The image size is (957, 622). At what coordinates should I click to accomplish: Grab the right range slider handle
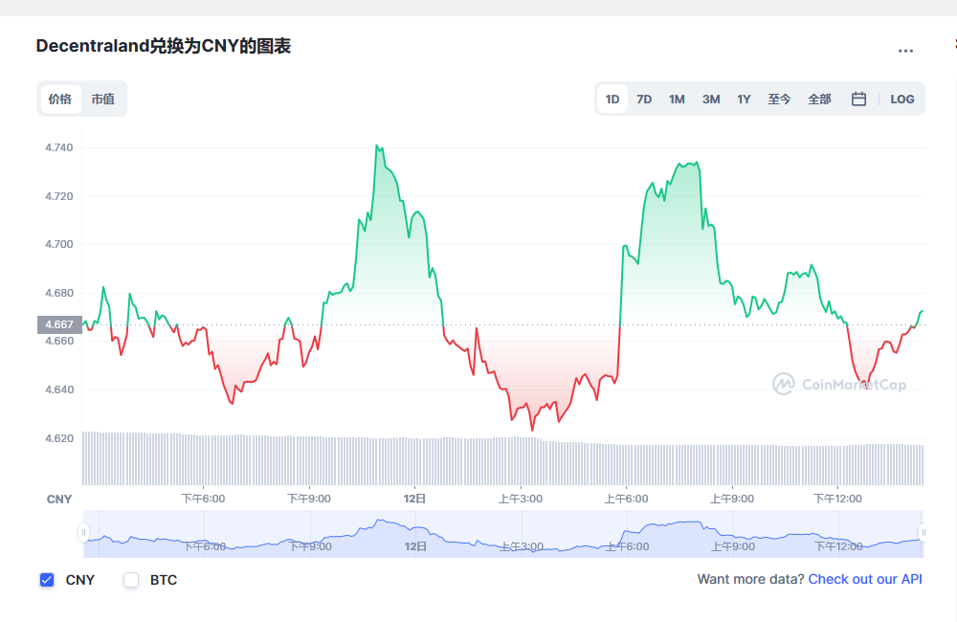[924, 533]
